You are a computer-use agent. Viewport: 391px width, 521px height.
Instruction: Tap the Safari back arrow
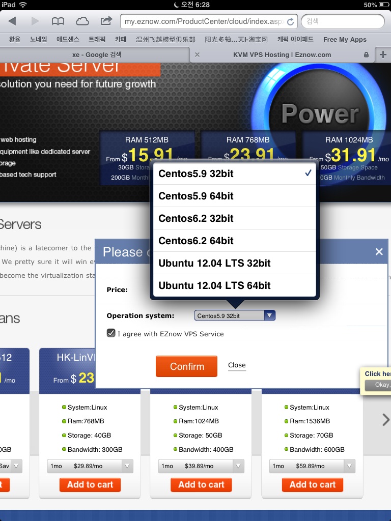point(12,21)
